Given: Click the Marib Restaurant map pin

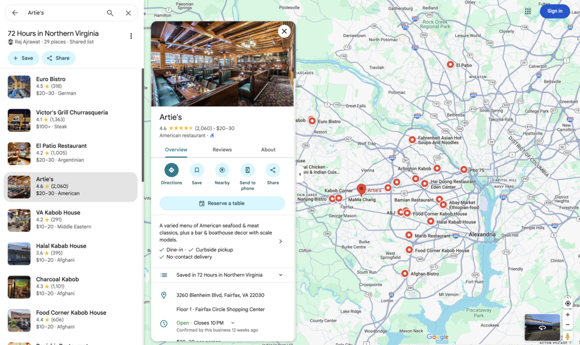Looking at the screenshot, I should [409, 235].
